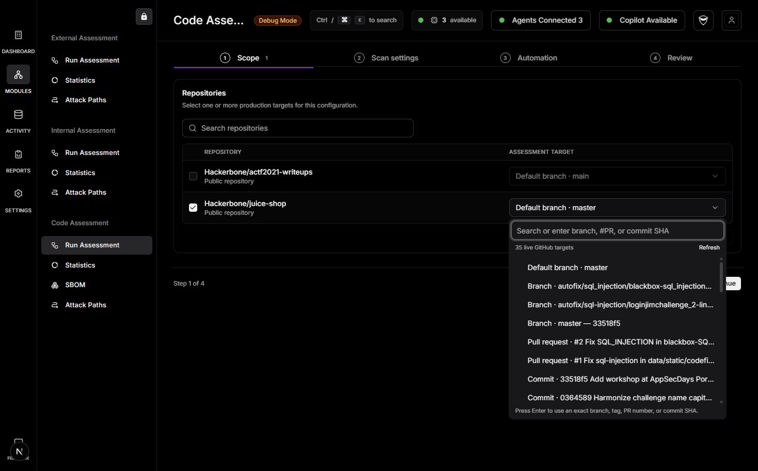Click the Debug Mode badge
This screenshot has height=471, width=758.
278,21
